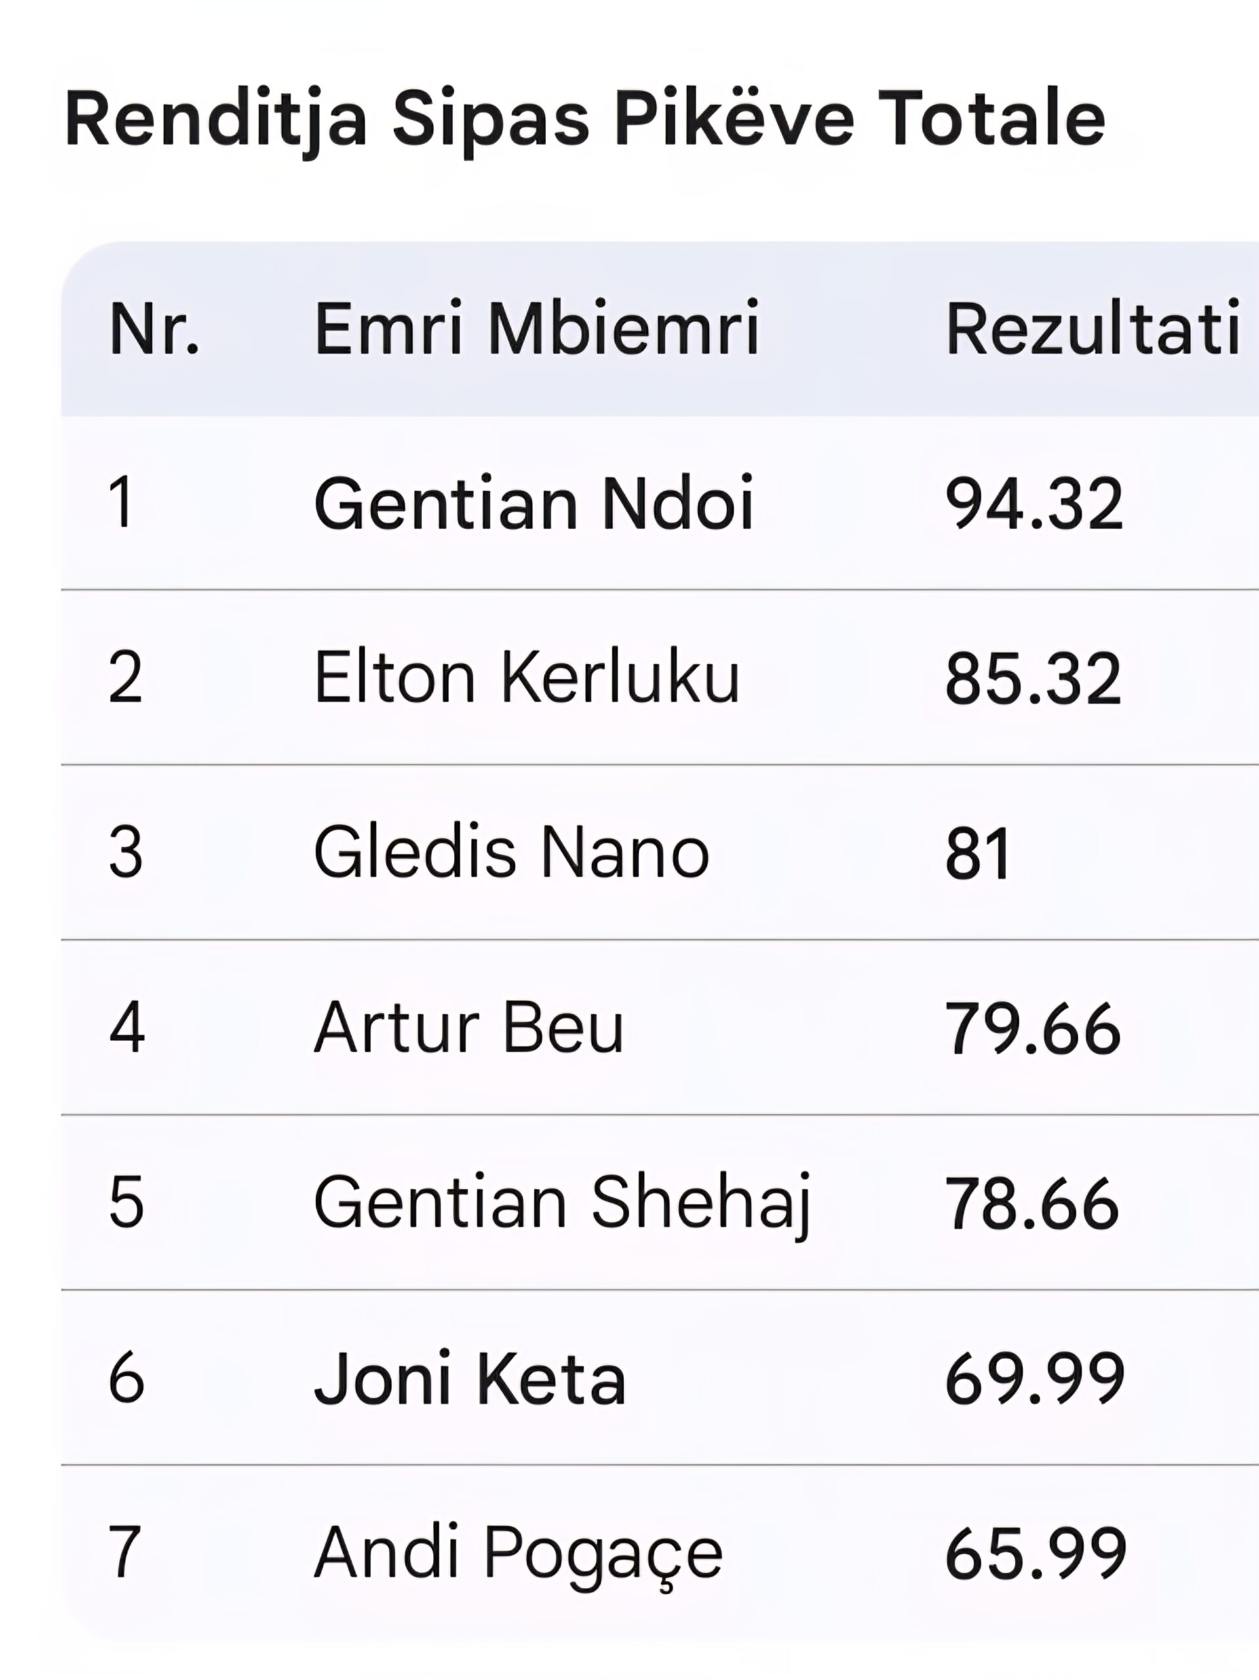Viewport: 1259px width, 1680px height.
Task: Click the score 94.32
Action: (1033, 503)
